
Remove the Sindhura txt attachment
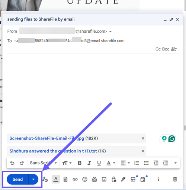tap(143, 151)
